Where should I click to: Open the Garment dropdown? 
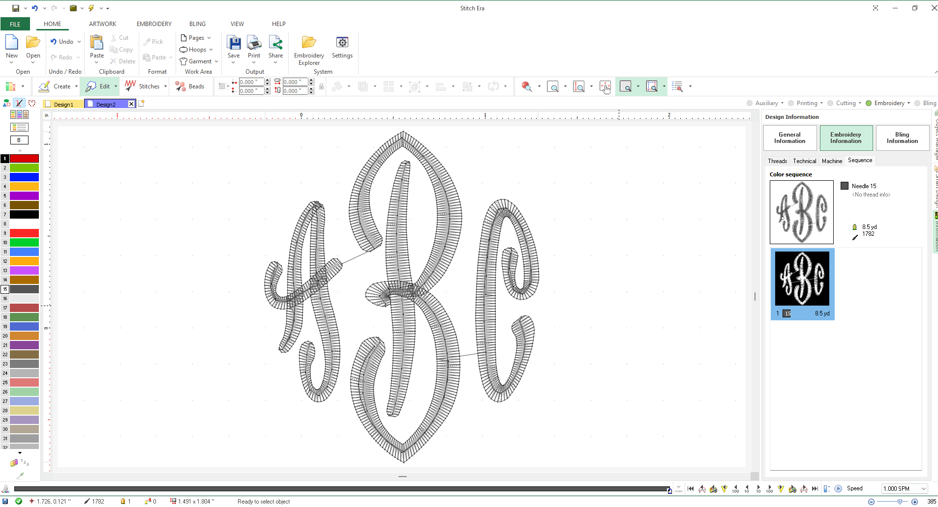pos(198,61)
